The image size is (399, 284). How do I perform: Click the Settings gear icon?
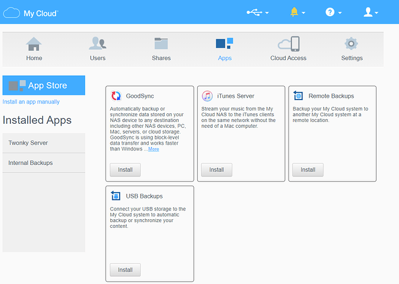[x=351, y=43]
